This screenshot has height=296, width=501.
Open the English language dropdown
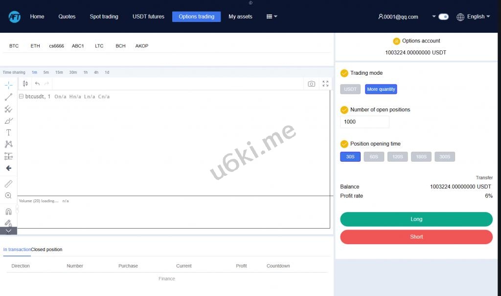click(473, 17)
